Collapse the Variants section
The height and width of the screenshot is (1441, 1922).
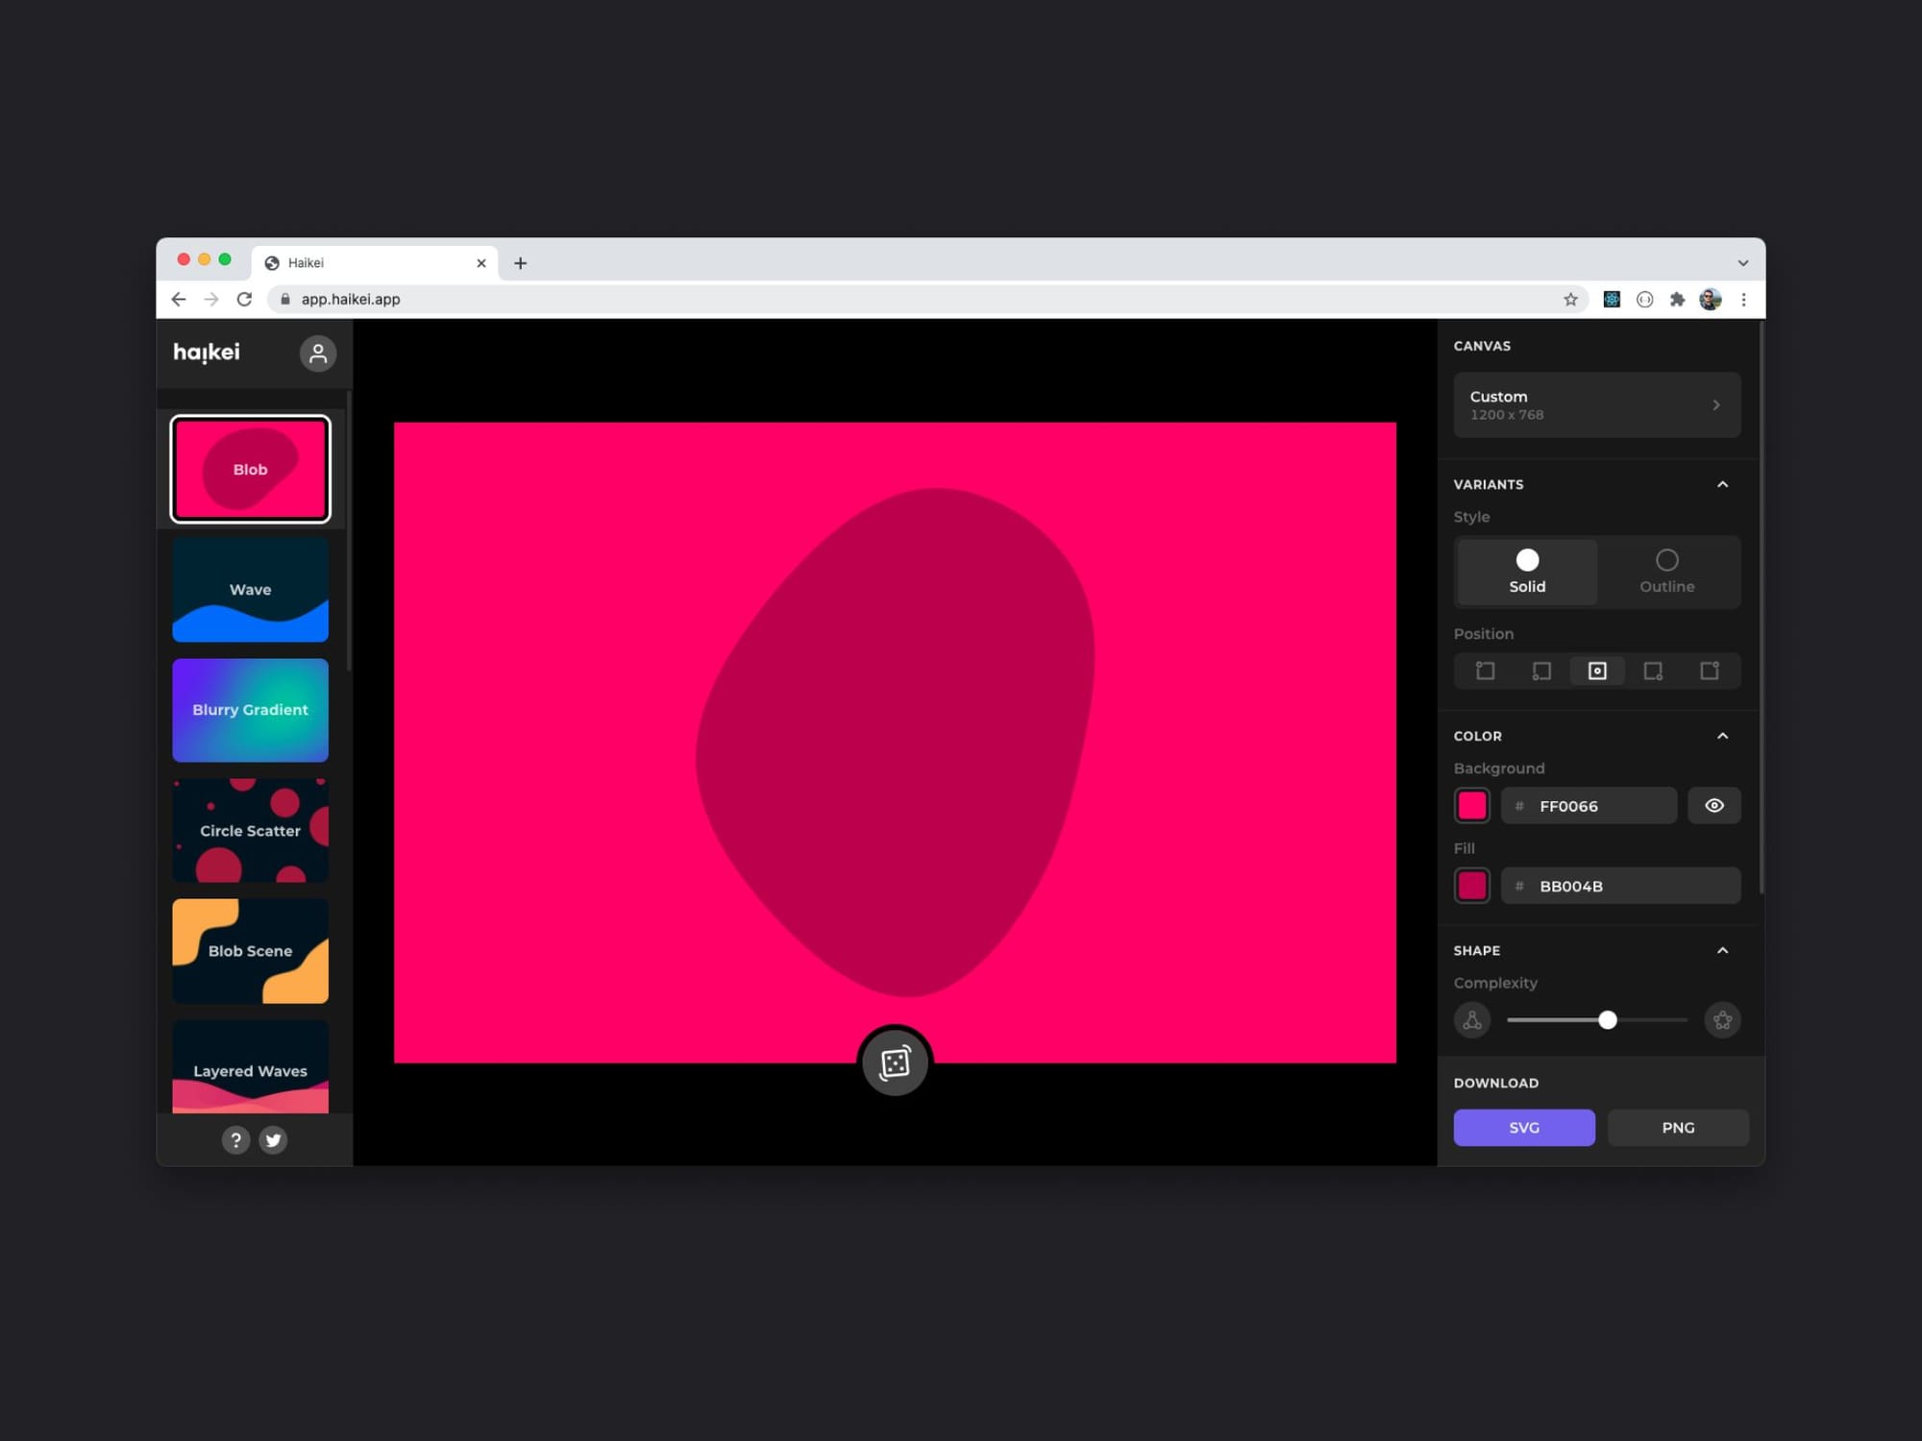point(1722,484)
